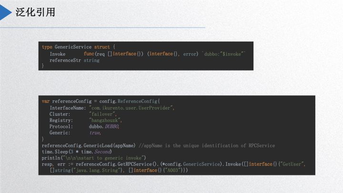Click the Invoke field name in the struct
Screen dimensions: 343x193
(x=58, y=54)
